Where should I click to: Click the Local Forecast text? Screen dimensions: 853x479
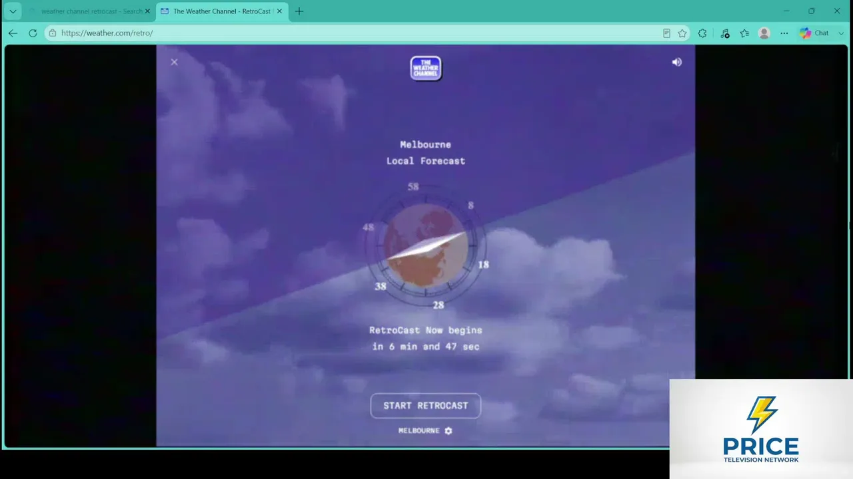coord(426,161)
